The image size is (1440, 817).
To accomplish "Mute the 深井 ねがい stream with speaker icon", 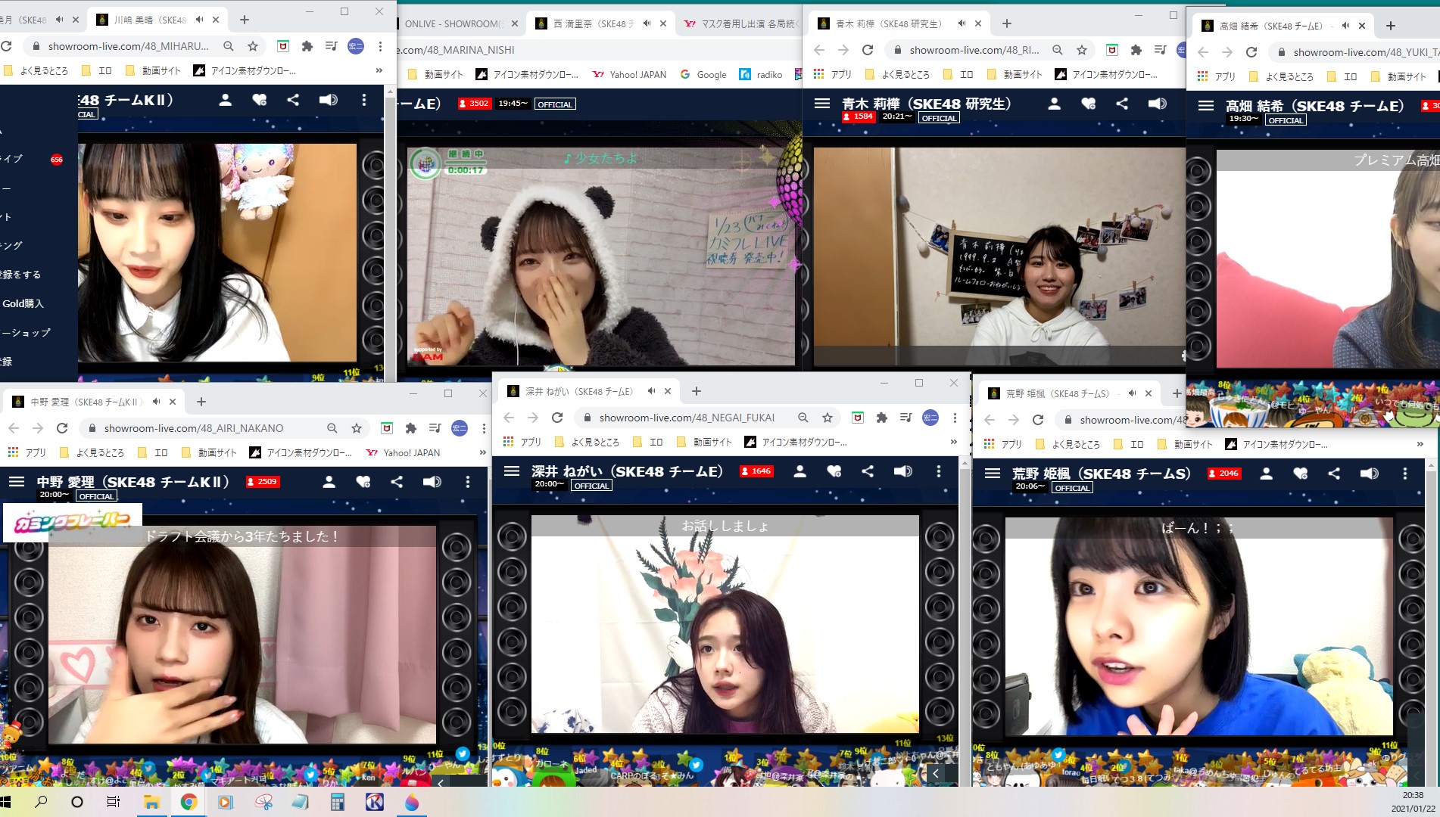I will pos(902,471).
